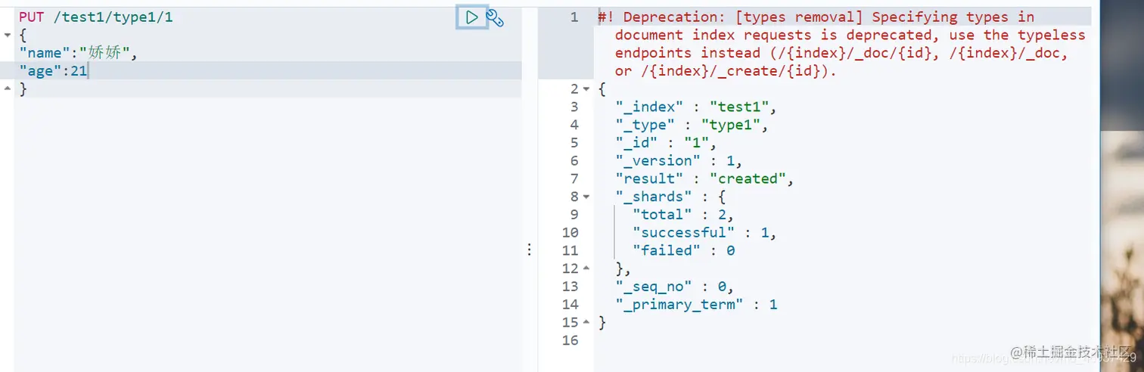Place cursor on PUT /test1/type1/1 line
Viewport: 1144px width, 372px height.
point(96,17)
